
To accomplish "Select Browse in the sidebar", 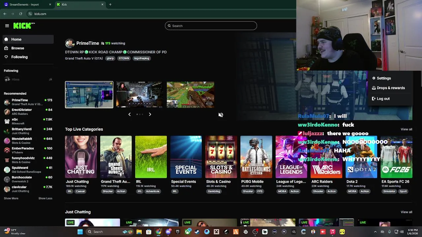I will pyautogui.click(x=28, y=48).
